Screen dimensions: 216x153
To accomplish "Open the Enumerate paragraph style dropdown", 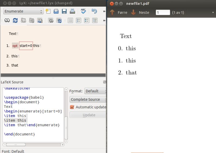I will [23, 11].
